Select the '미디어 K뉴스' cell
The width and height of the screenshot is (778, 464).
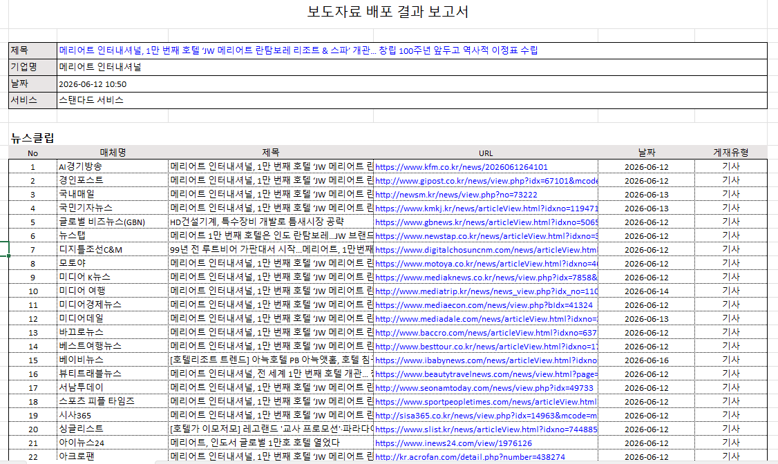pos(113,277)
